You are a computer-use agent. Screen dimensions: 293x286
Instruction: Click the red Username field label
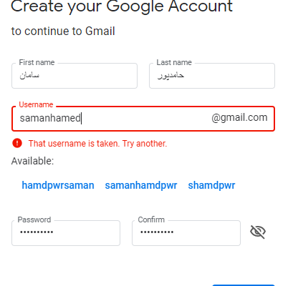36,104
